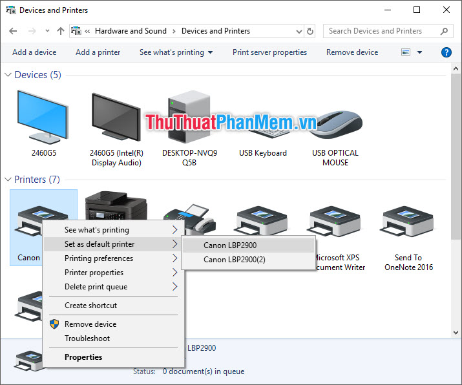Click Devices and Printers breadcrumb
Image resolution: width=462 pixels, height=385 pixels.
point(216,31)
